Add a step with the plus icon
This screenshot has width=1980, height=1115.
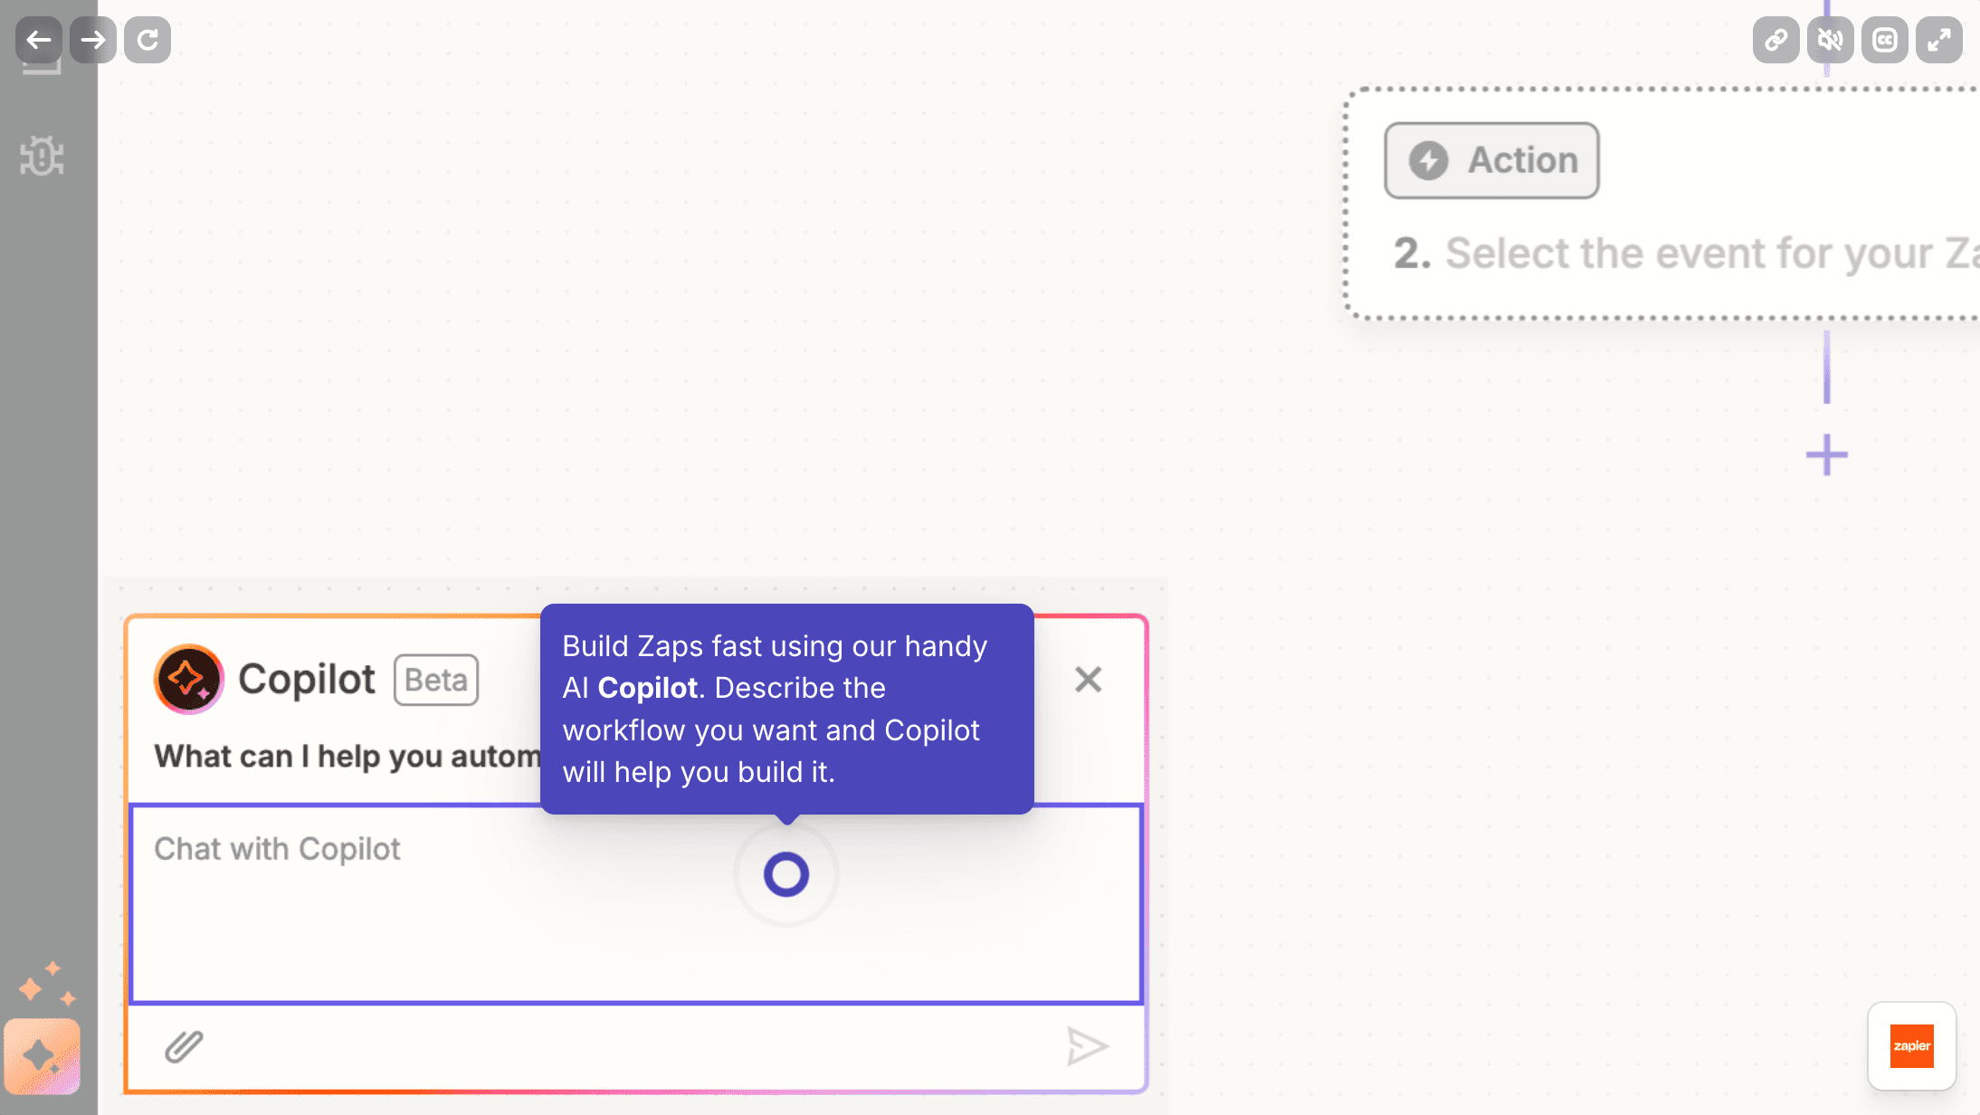click(x=1826, y=454)
